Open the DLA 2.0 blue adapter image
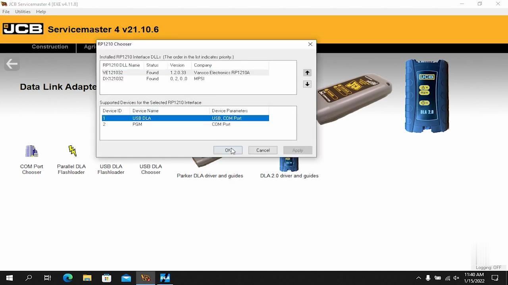Screen dimensions: 508x285 click(x=427, y=96)
